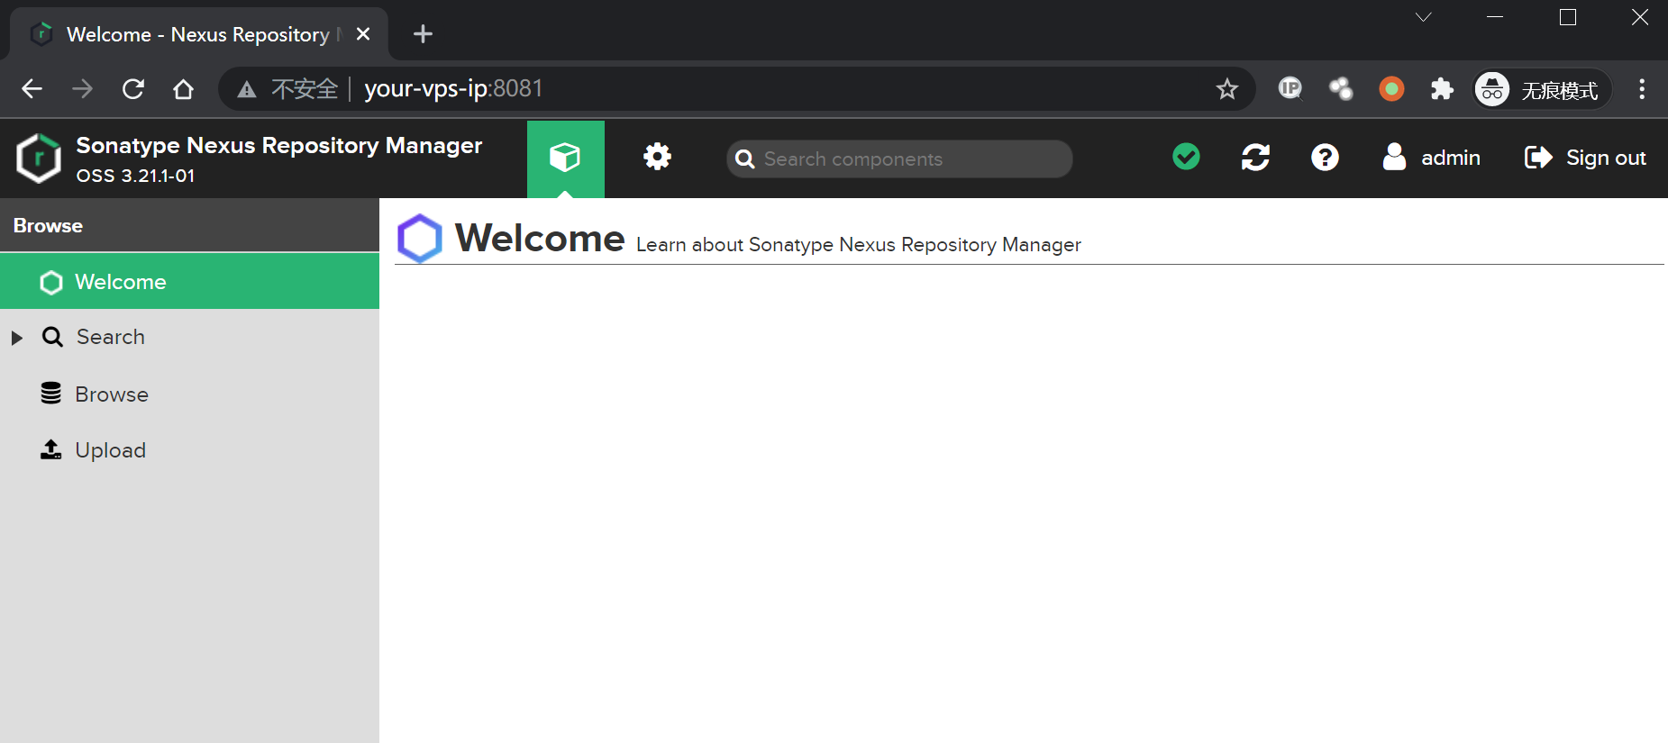Click the Sonatype Nexus logo
The width and height of the screenshot is (1668, 743).
pos(39,159)
